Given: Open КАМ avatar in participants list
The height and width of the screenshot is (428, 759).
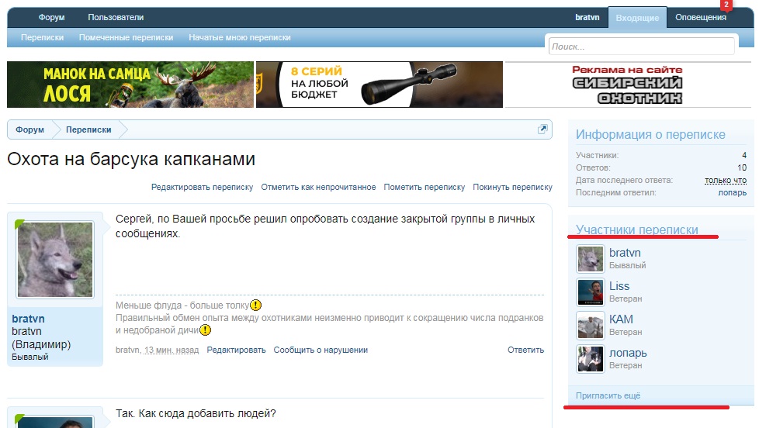Looking at the screenshot, I should (x=591, y=326).
